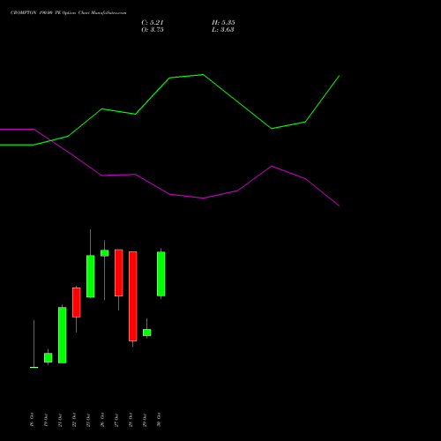Select the 19 Oct date label

pyautogui.click(x=46, y=420)
